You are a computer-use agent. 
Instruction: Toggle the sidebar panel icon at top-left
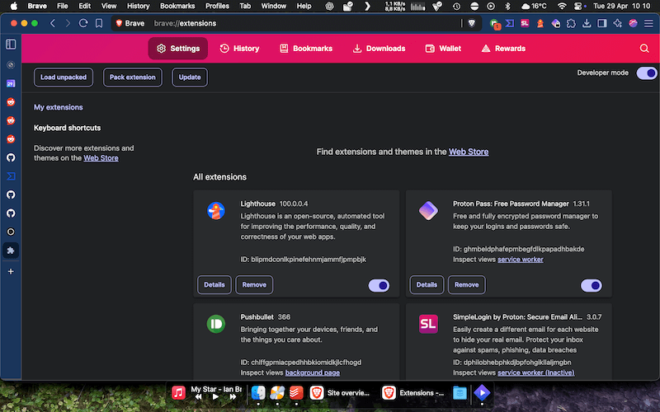click(11, 44)
